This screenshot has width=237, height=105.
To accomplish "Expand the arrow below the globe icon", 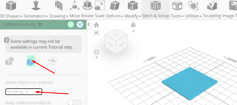I will (97, 58).
